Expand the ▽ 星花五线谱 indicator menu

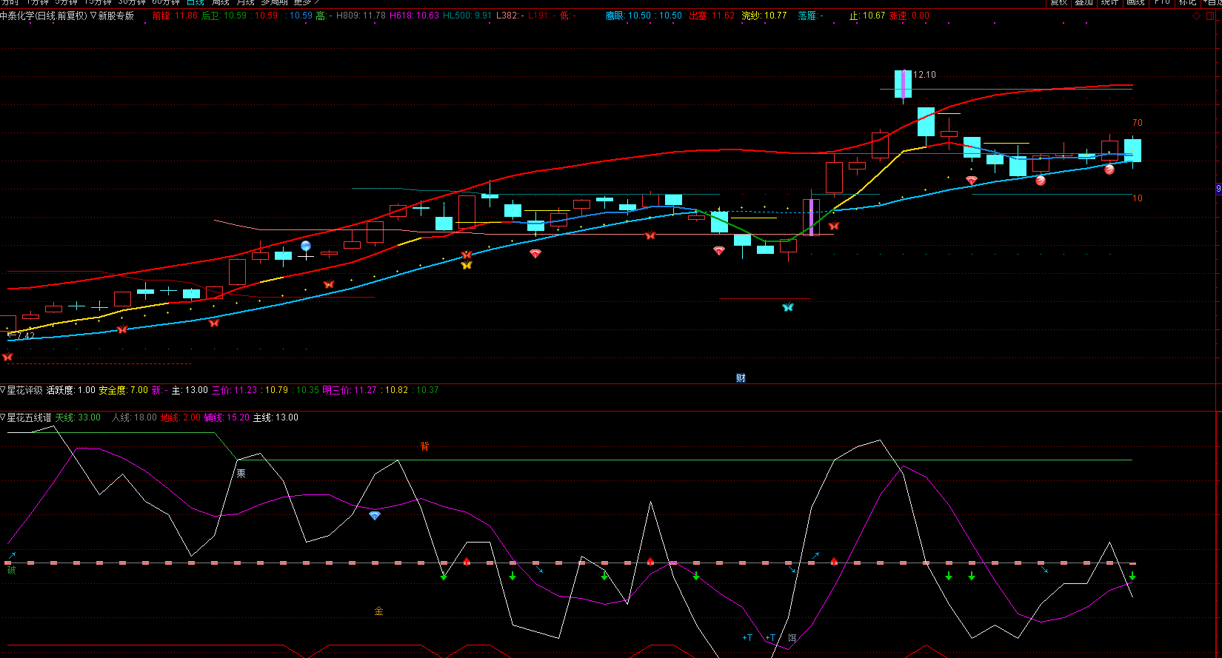tap(4, 417)
